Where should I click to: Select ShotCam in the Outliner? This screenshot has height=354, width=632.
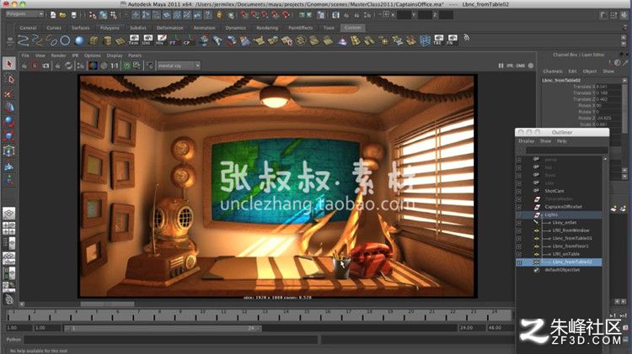(x=554, y=191)
